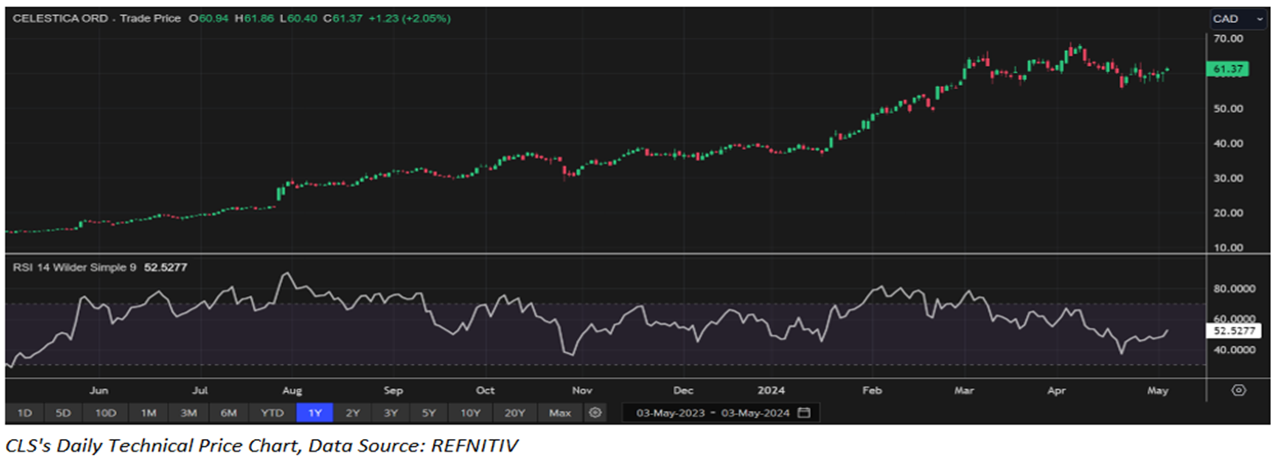Change range to 2Y

point(352,412)
